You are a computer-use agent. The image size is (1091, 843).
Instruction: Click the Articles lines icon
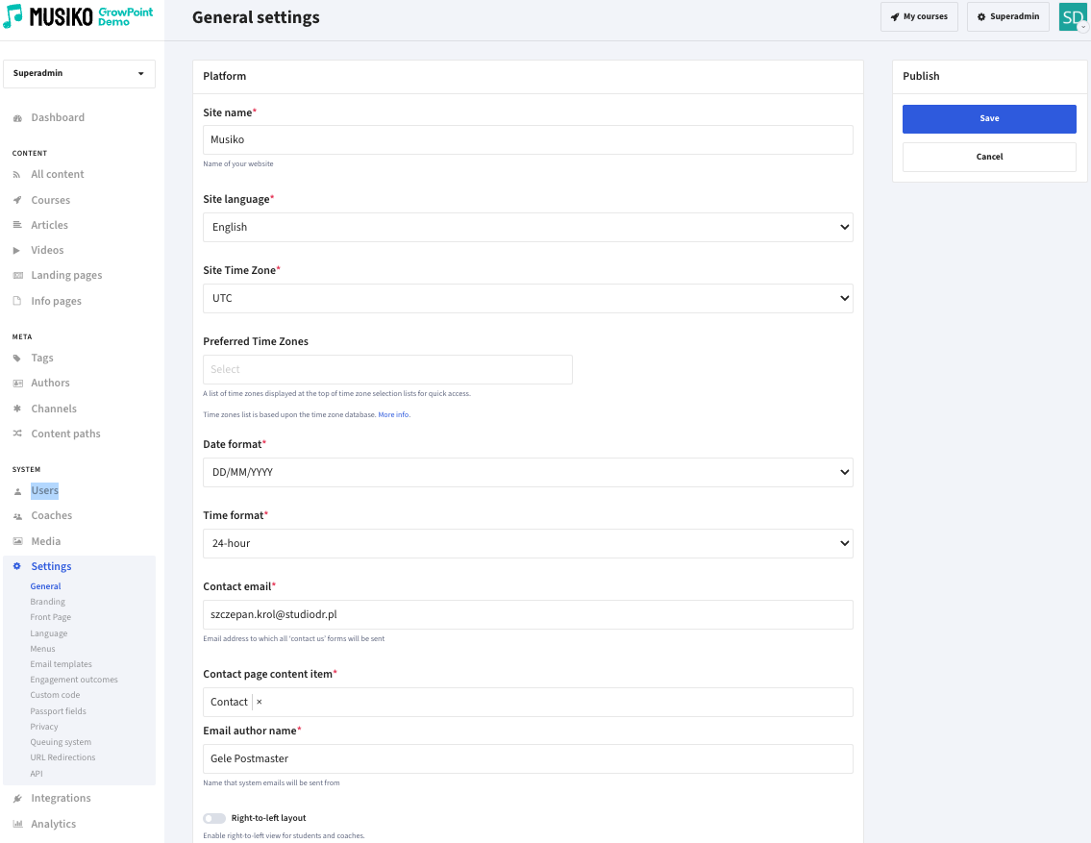coord(17,225)
